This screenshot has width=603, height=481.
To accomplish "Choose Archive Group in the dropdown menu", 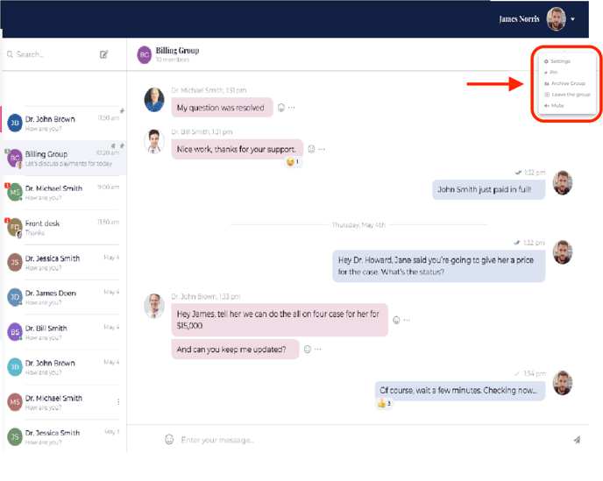I will [x=567, y=83].
